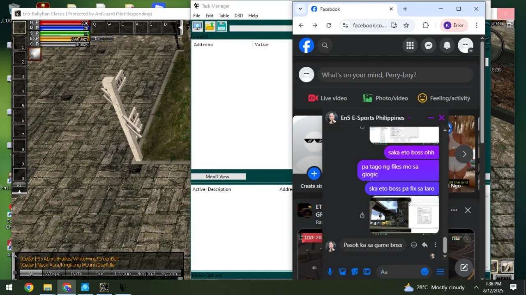Image resolution: width=526 pixels, height=295 pixels.
Task: Open a new Chrome tab
Action: coord(405,9)
